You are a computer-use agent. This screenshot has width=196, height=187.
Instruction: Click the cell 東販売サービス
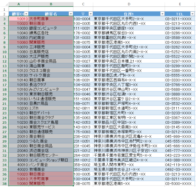51,127
